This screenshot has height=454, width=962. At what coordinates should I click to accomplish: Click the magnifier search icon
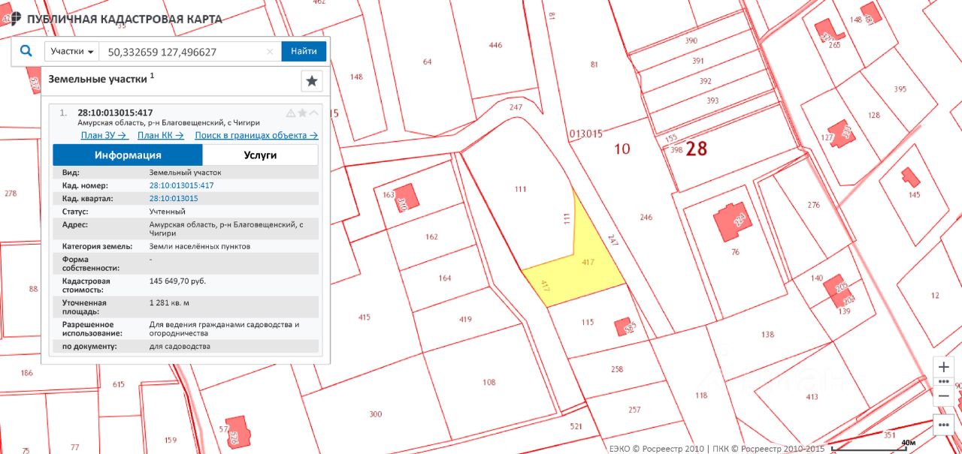click(x=26, y=51)
